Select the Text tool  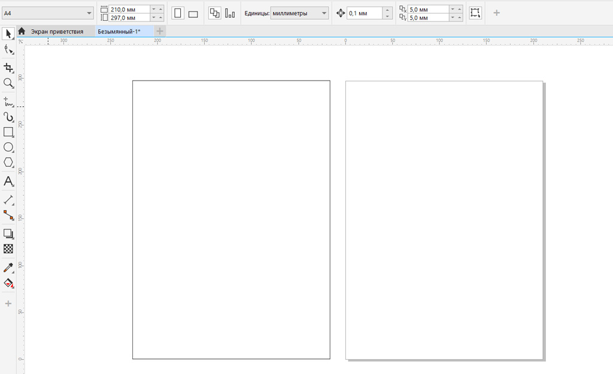tap(8, 181)
